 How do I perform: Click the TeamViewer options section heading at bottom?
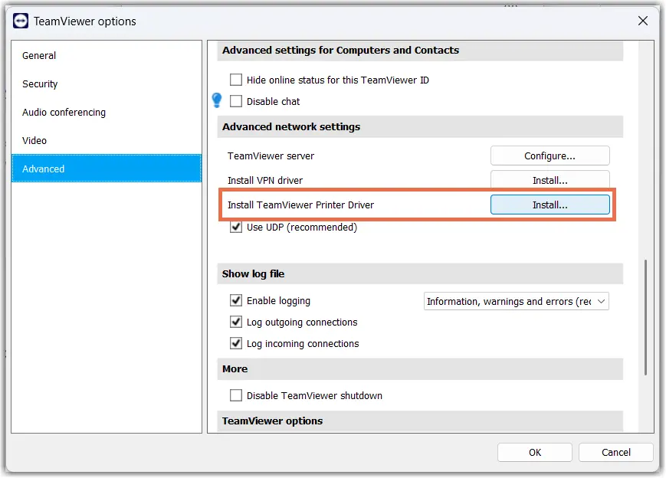(x=272, y=421)
